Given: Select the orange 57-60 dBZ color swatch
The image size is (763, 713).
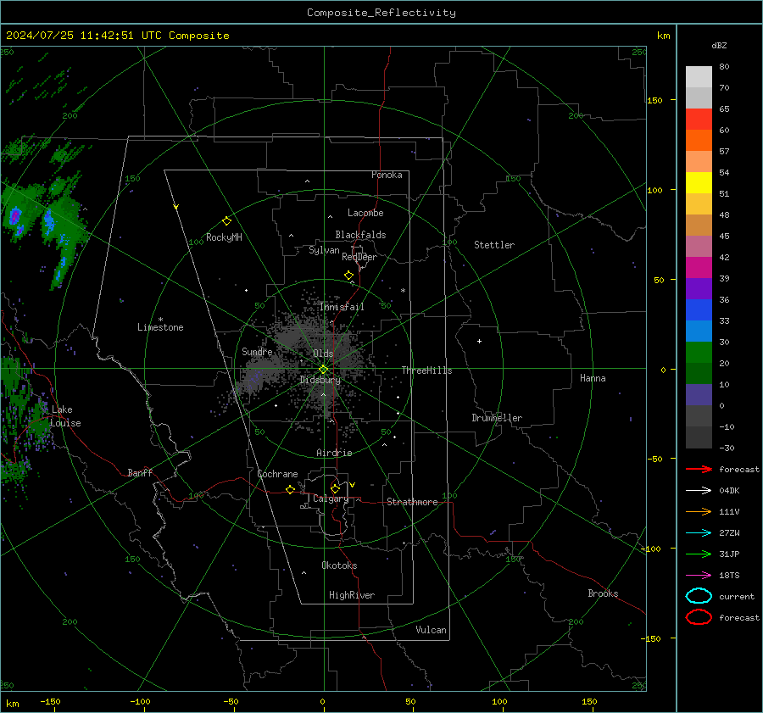Looking at the screenshot, I should point(699,141).
